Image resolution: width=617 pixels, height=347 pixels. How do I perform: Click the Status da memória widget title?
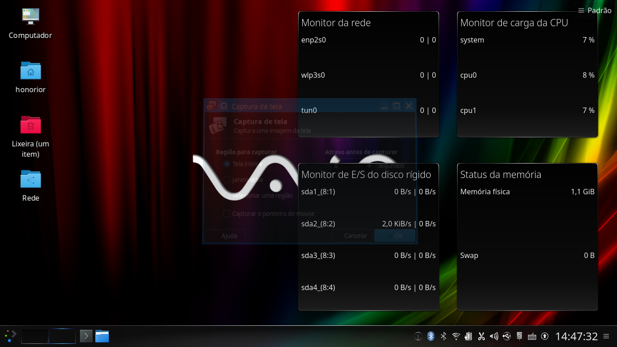tap(500, 174)
